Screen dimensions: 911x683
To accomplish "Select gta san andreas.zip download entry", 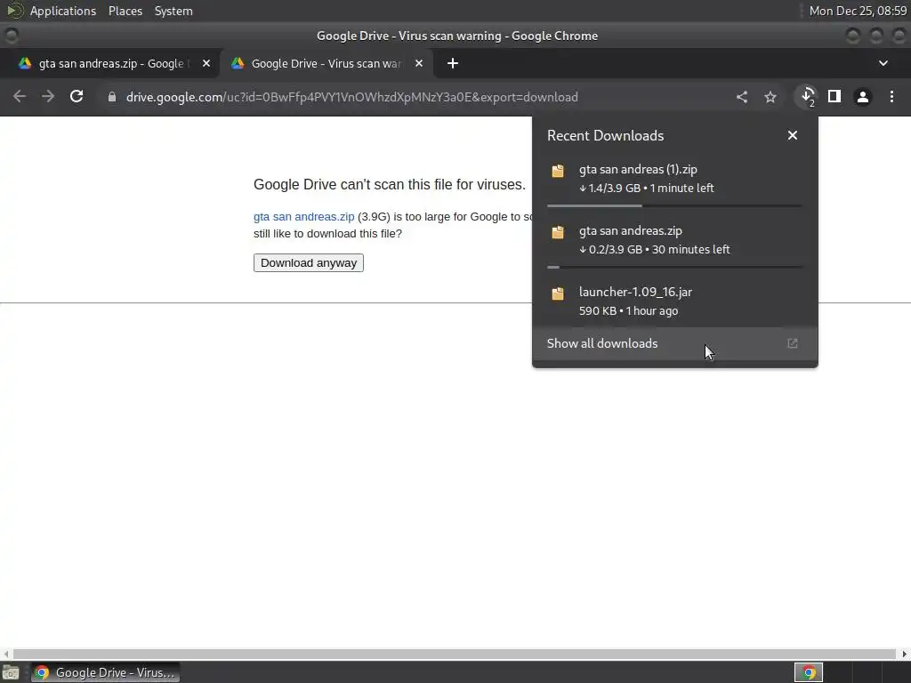I will pyautogui.click(x=675, y=240).
